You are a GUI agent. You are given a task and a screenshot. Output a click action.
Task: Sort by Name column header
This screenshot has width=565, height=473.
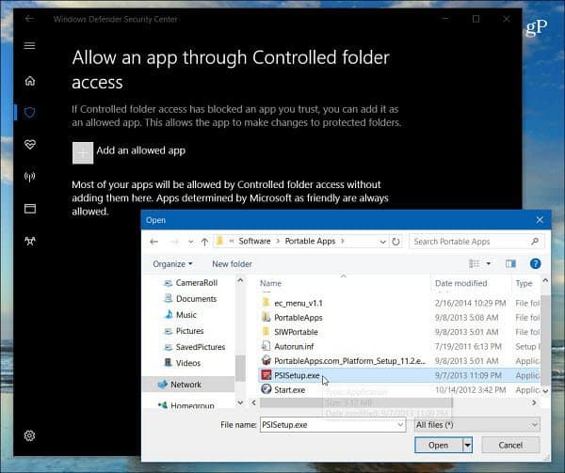tap(270, 283)
